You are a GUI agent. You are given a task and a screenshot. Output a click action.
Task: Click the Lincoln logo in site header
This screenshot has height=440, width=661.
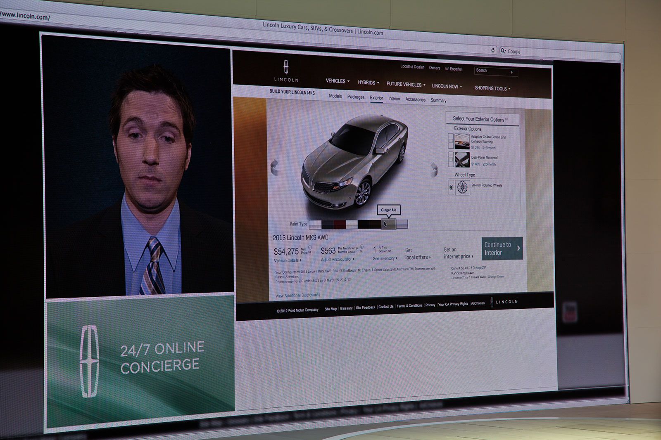[286, 71]
